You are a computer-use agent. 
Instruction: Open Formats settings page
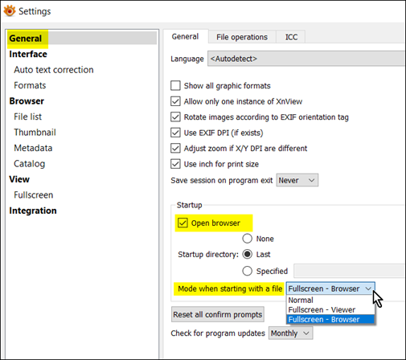click(x=30, y=85)
